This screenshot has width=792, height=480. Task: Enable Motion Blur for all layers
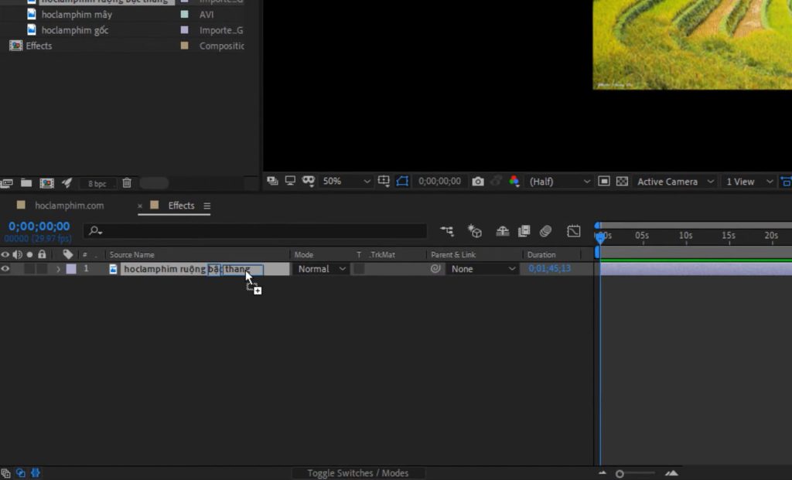(546, 230)
